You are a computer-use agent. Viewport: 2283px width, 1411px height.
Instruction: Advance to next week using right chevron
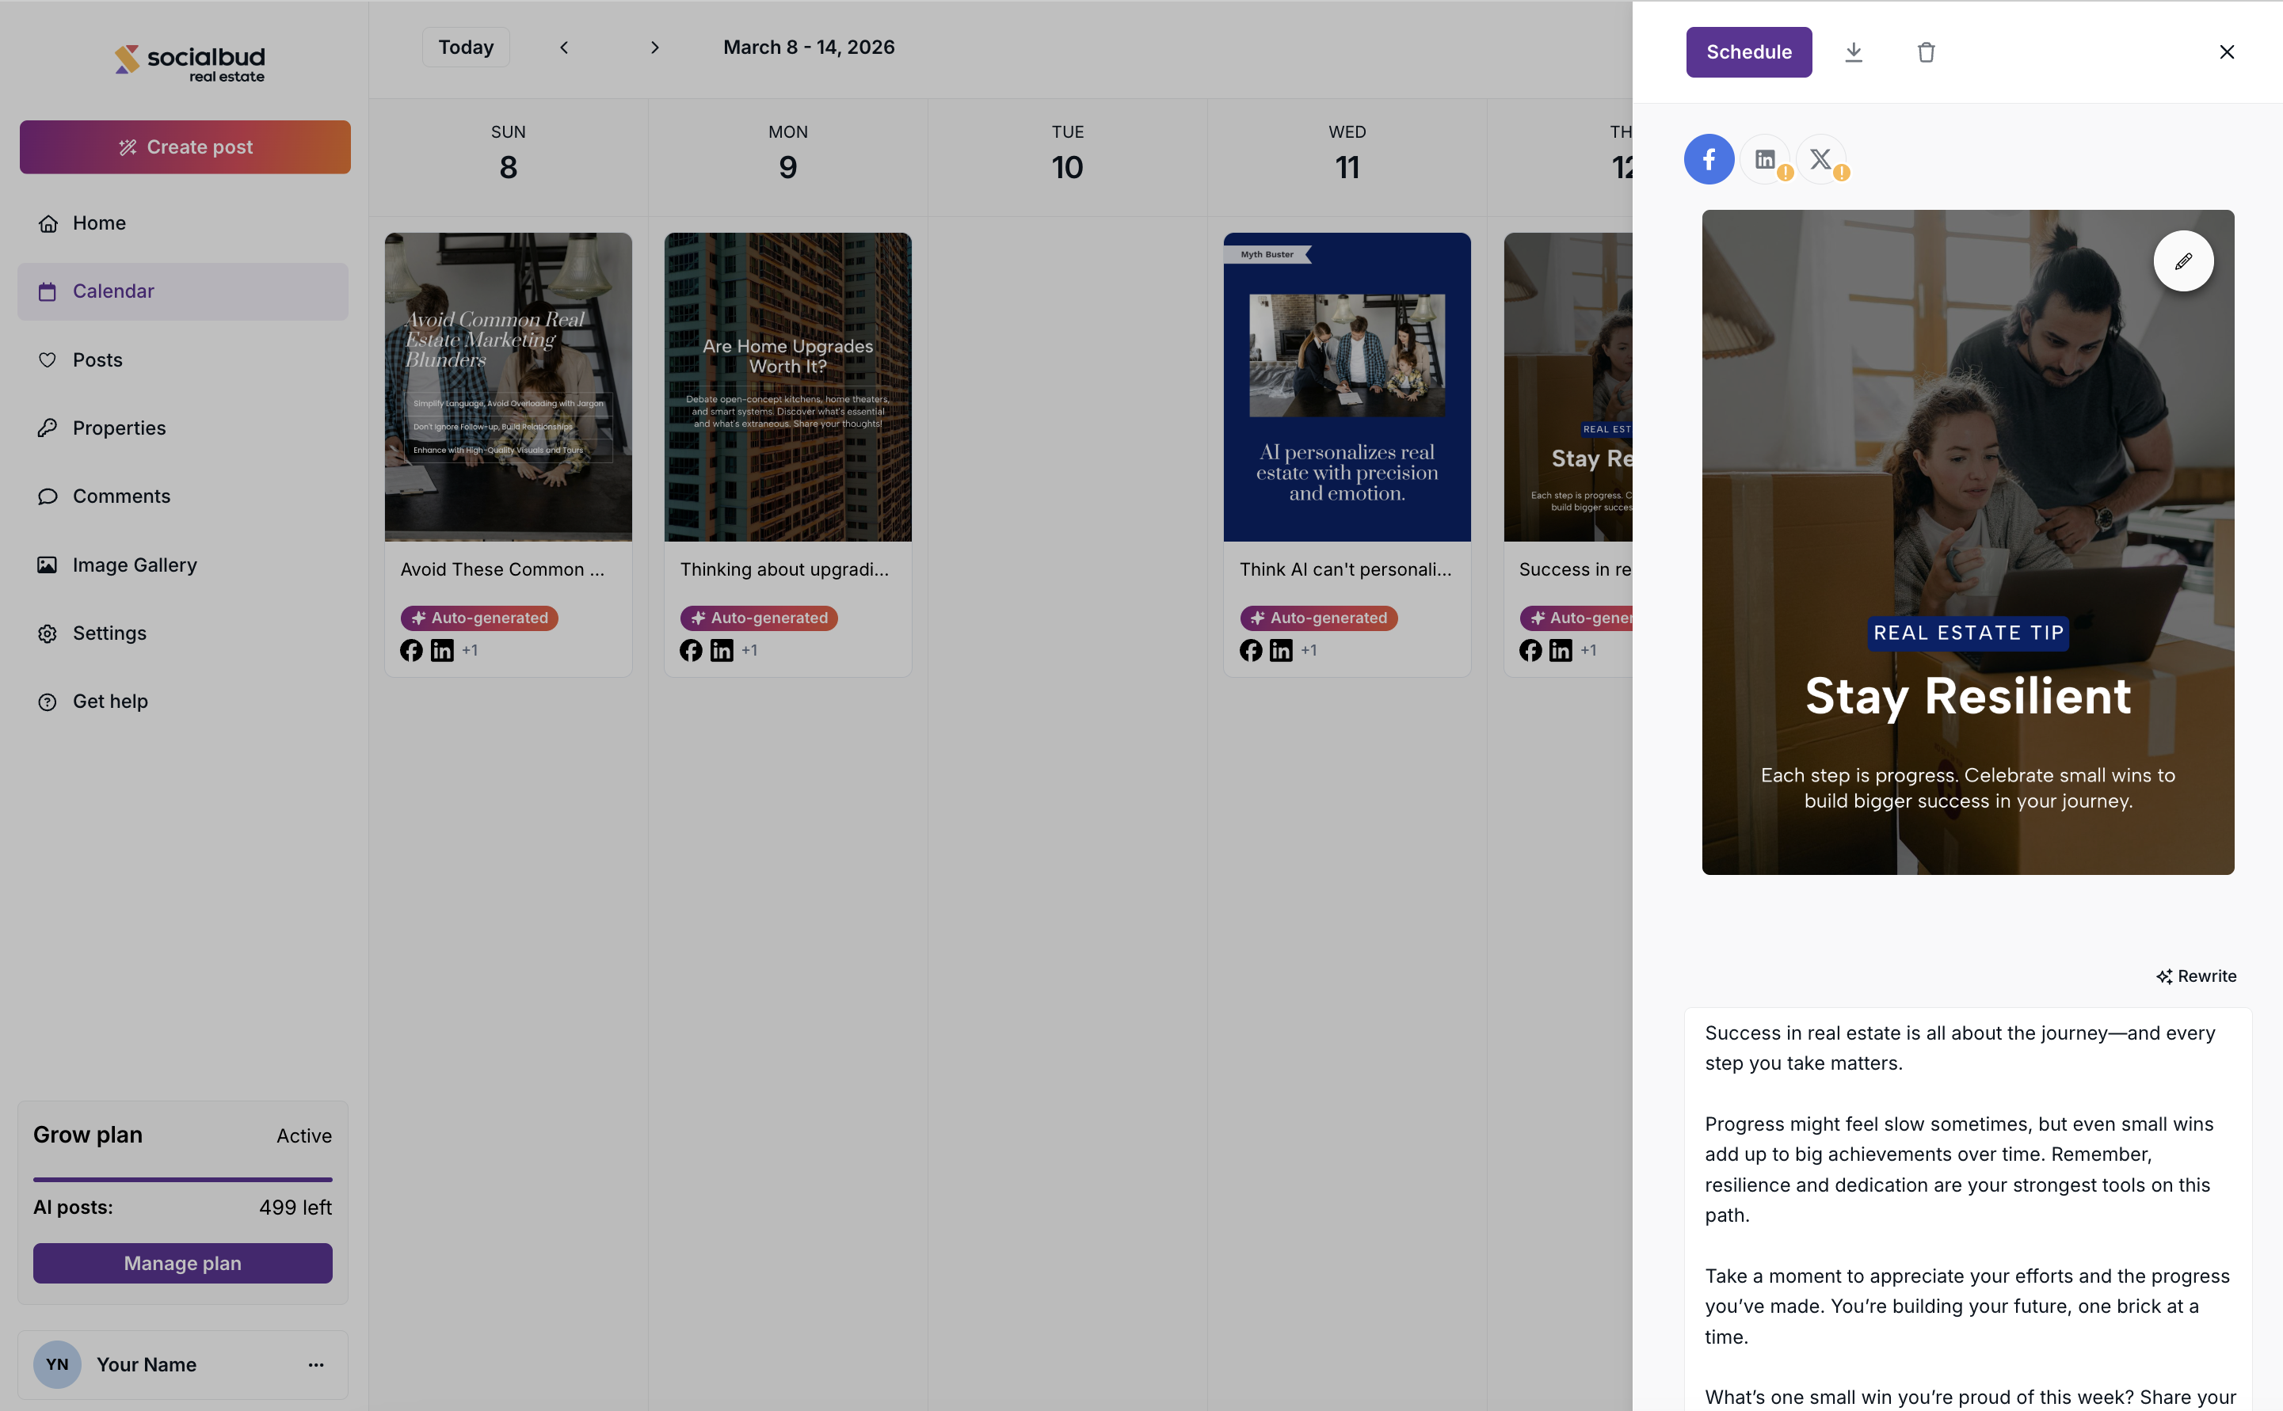[x=654, y=48]
